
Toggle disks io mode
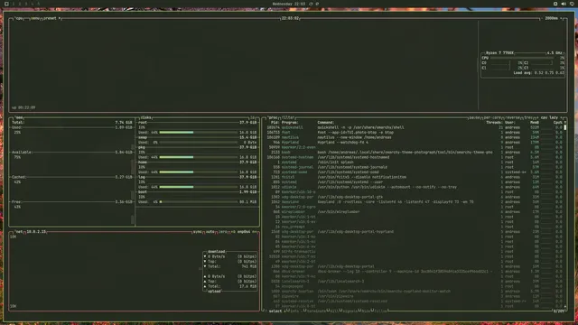253,117
